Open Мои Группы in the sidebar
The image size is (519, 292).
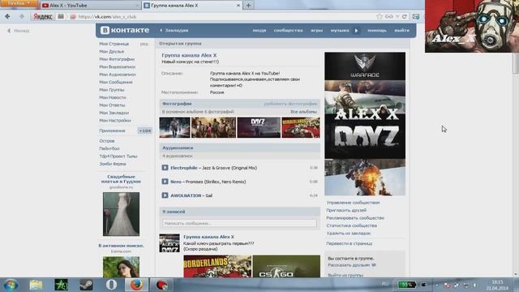pos(112,90)
